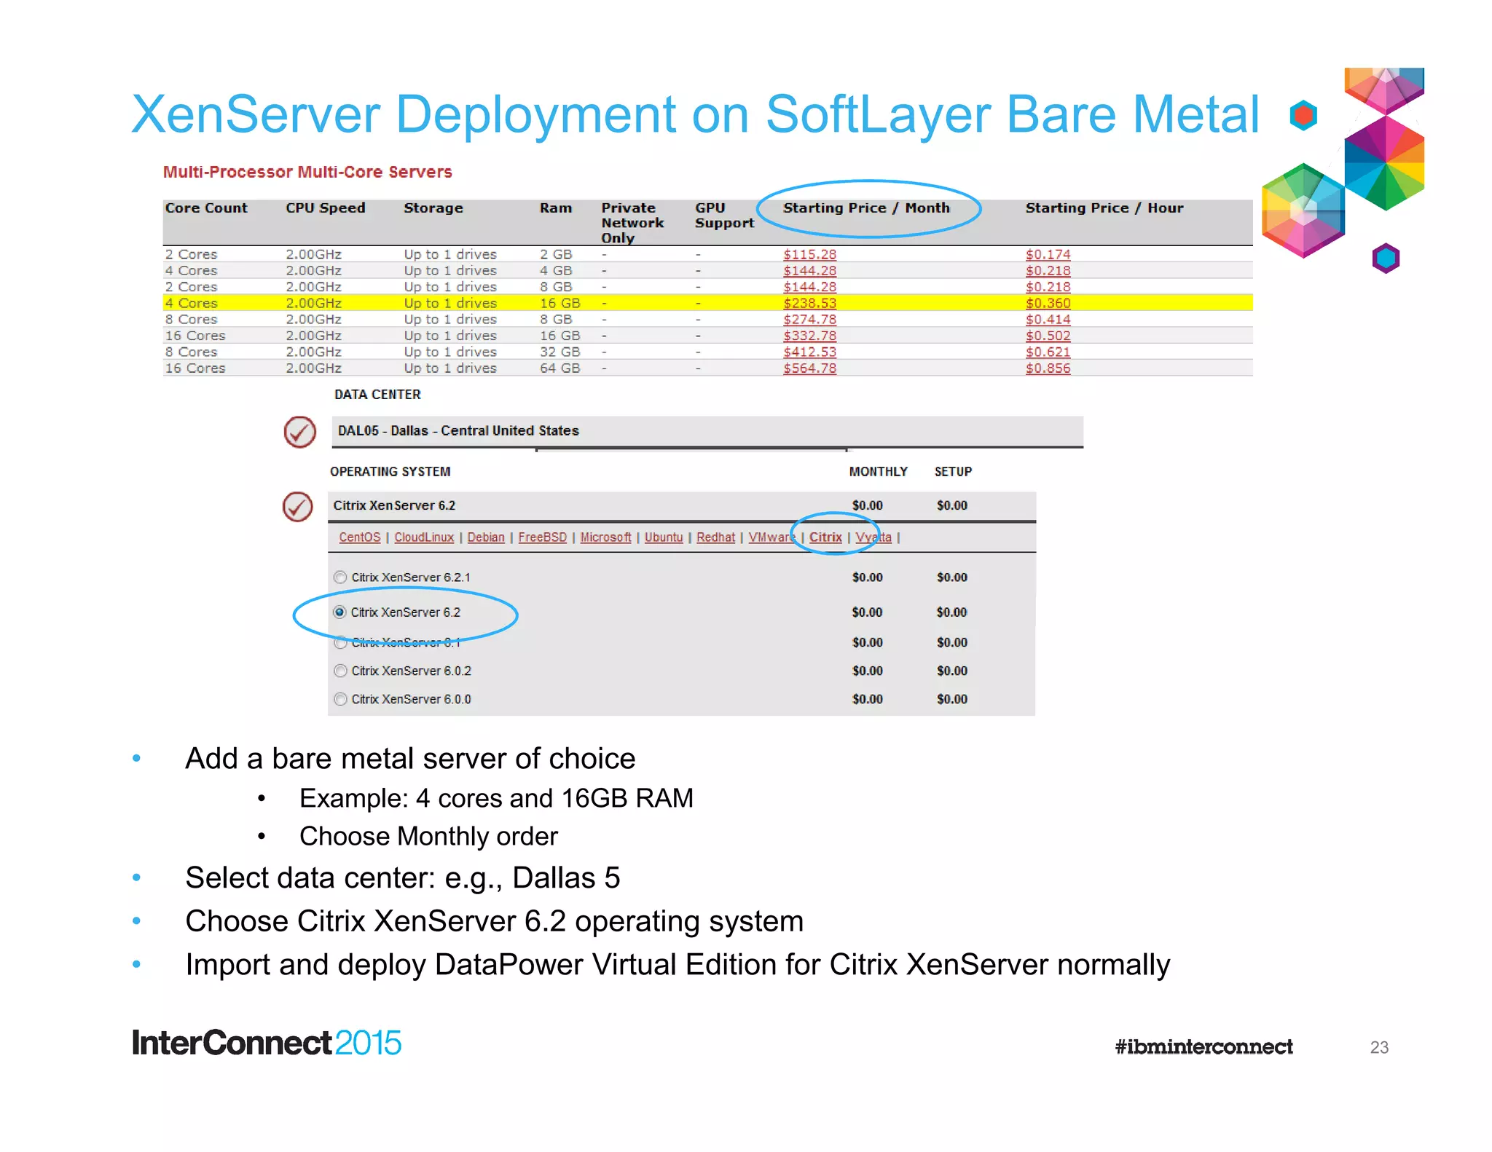Click the highlighted 4 Cores cell
This screenshot has height=1152, width=1492.
point(192,303)
